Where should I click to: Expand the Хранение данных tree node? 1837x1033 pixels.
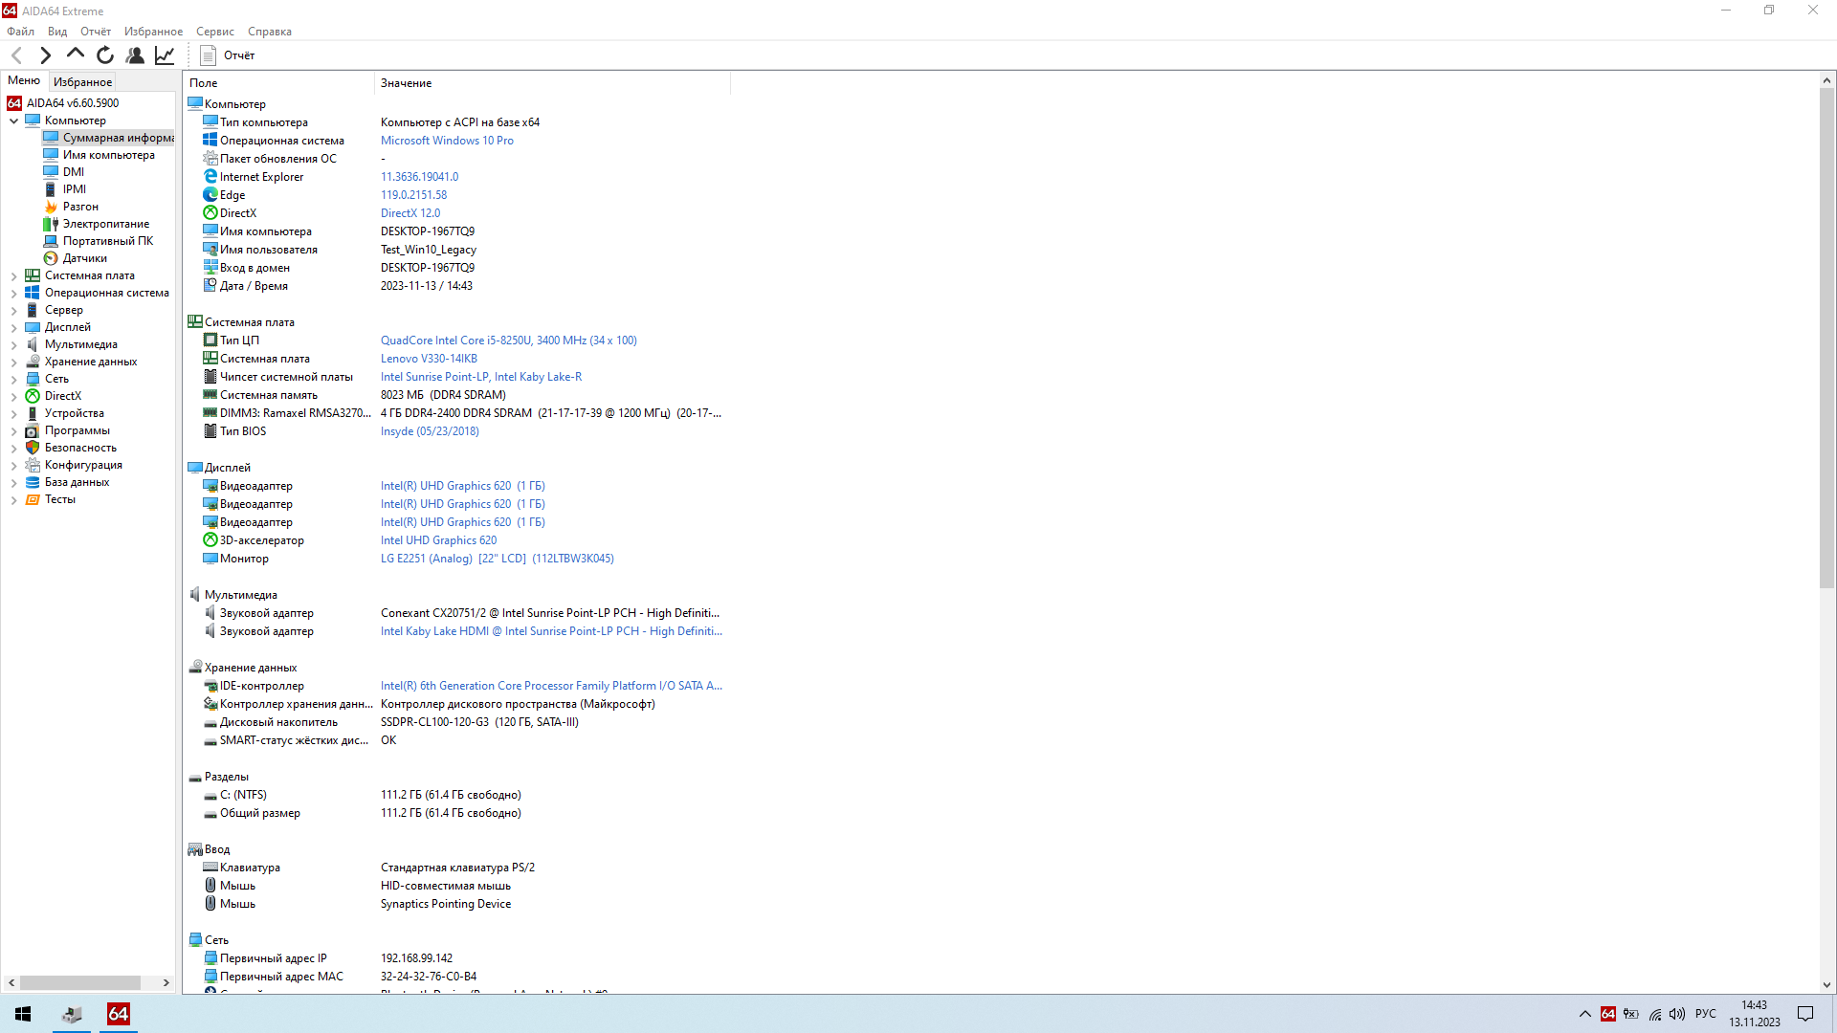point(14,362)
